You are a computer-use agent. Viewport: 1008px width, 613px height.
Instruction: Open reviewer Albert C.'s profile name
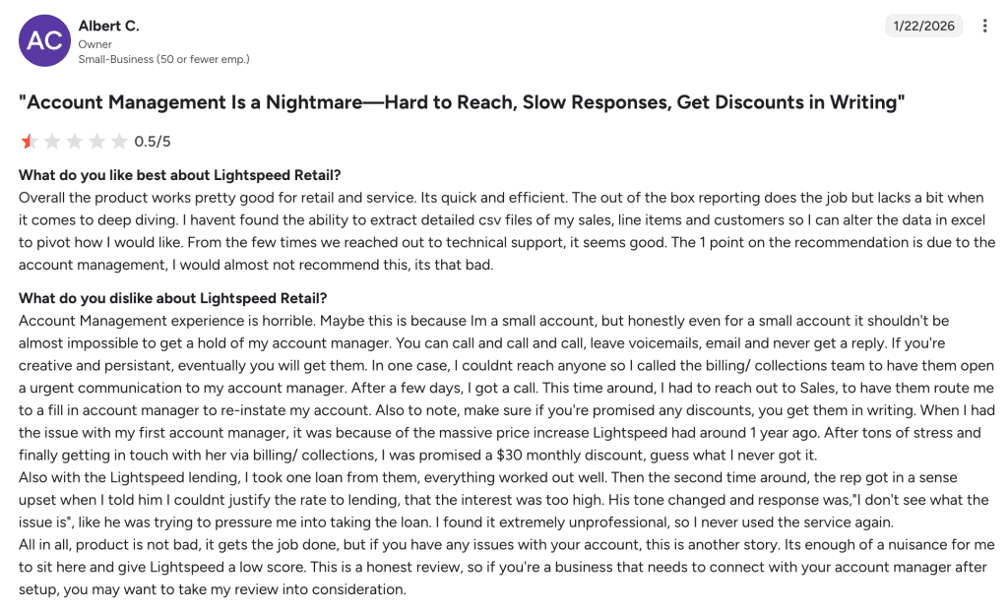coord(108,26)
